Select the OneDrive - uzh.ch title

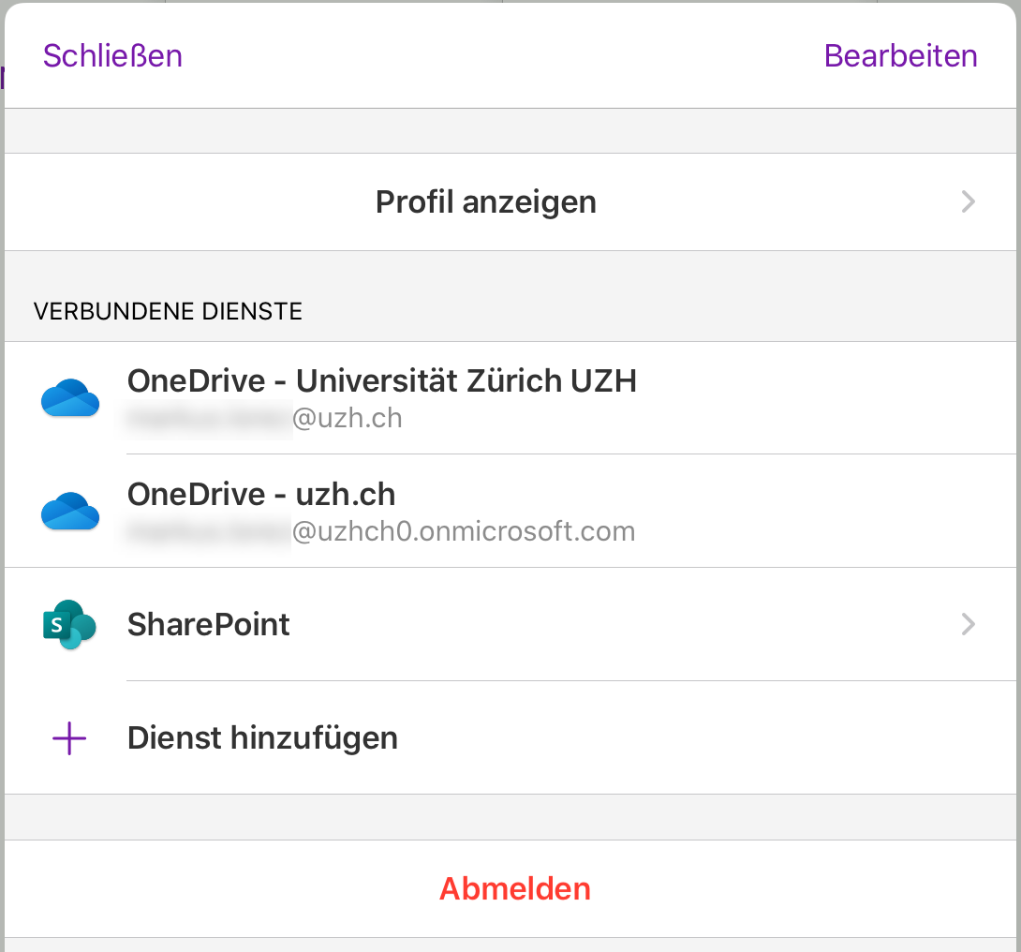261,495
